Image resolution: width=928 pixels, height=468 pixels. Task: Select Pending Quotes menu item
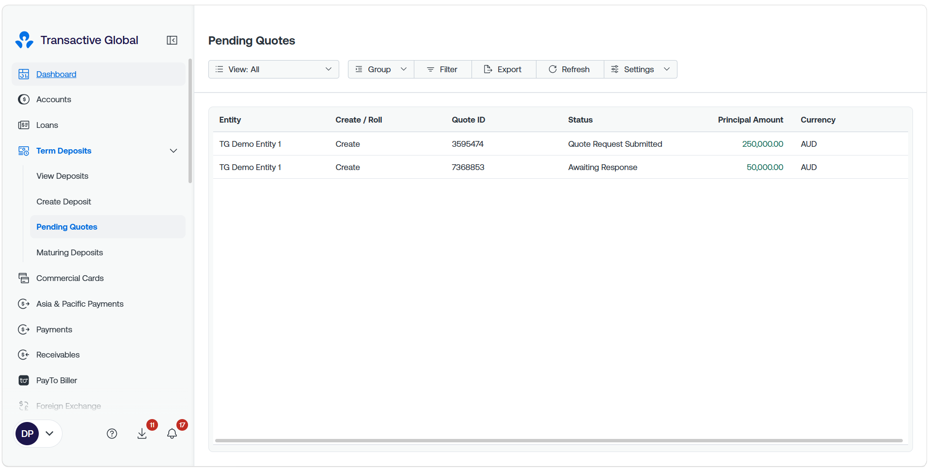[x=108, y=227]
